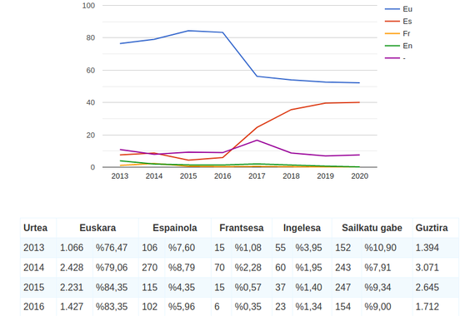Click the Sailkatu gabe percentage %9,34

click(x=387, y=287)
